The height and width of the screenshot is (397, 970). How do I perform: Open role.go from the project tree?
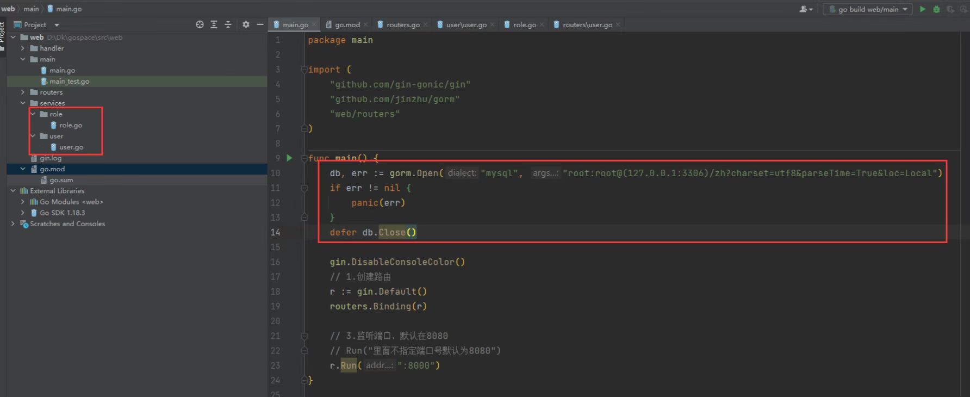71,125
